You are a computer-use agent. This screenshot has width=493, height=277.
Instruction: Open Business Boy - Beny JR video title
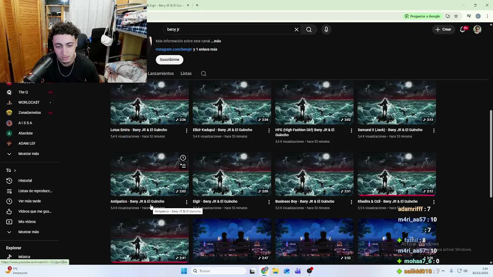point(305,202)
